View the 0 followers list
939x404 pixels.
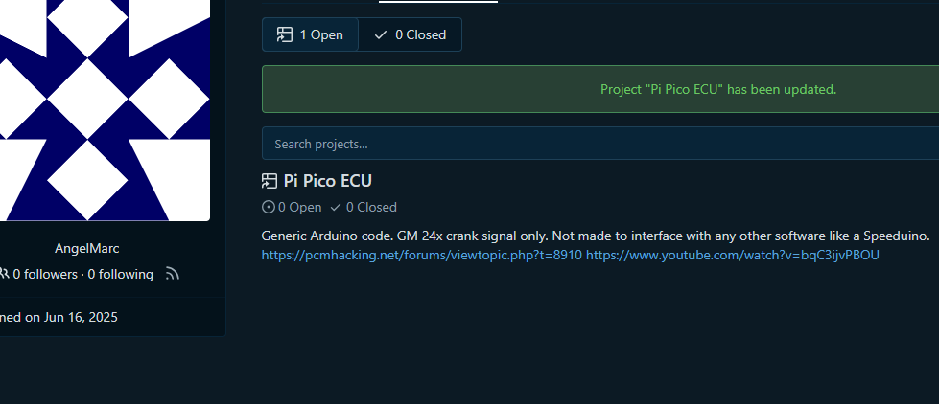pyautogui.click(x=45, y=275)
